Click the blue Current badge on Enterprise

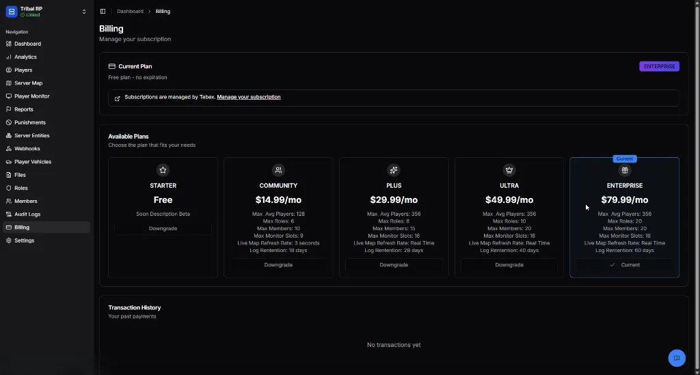click(625, 158)
